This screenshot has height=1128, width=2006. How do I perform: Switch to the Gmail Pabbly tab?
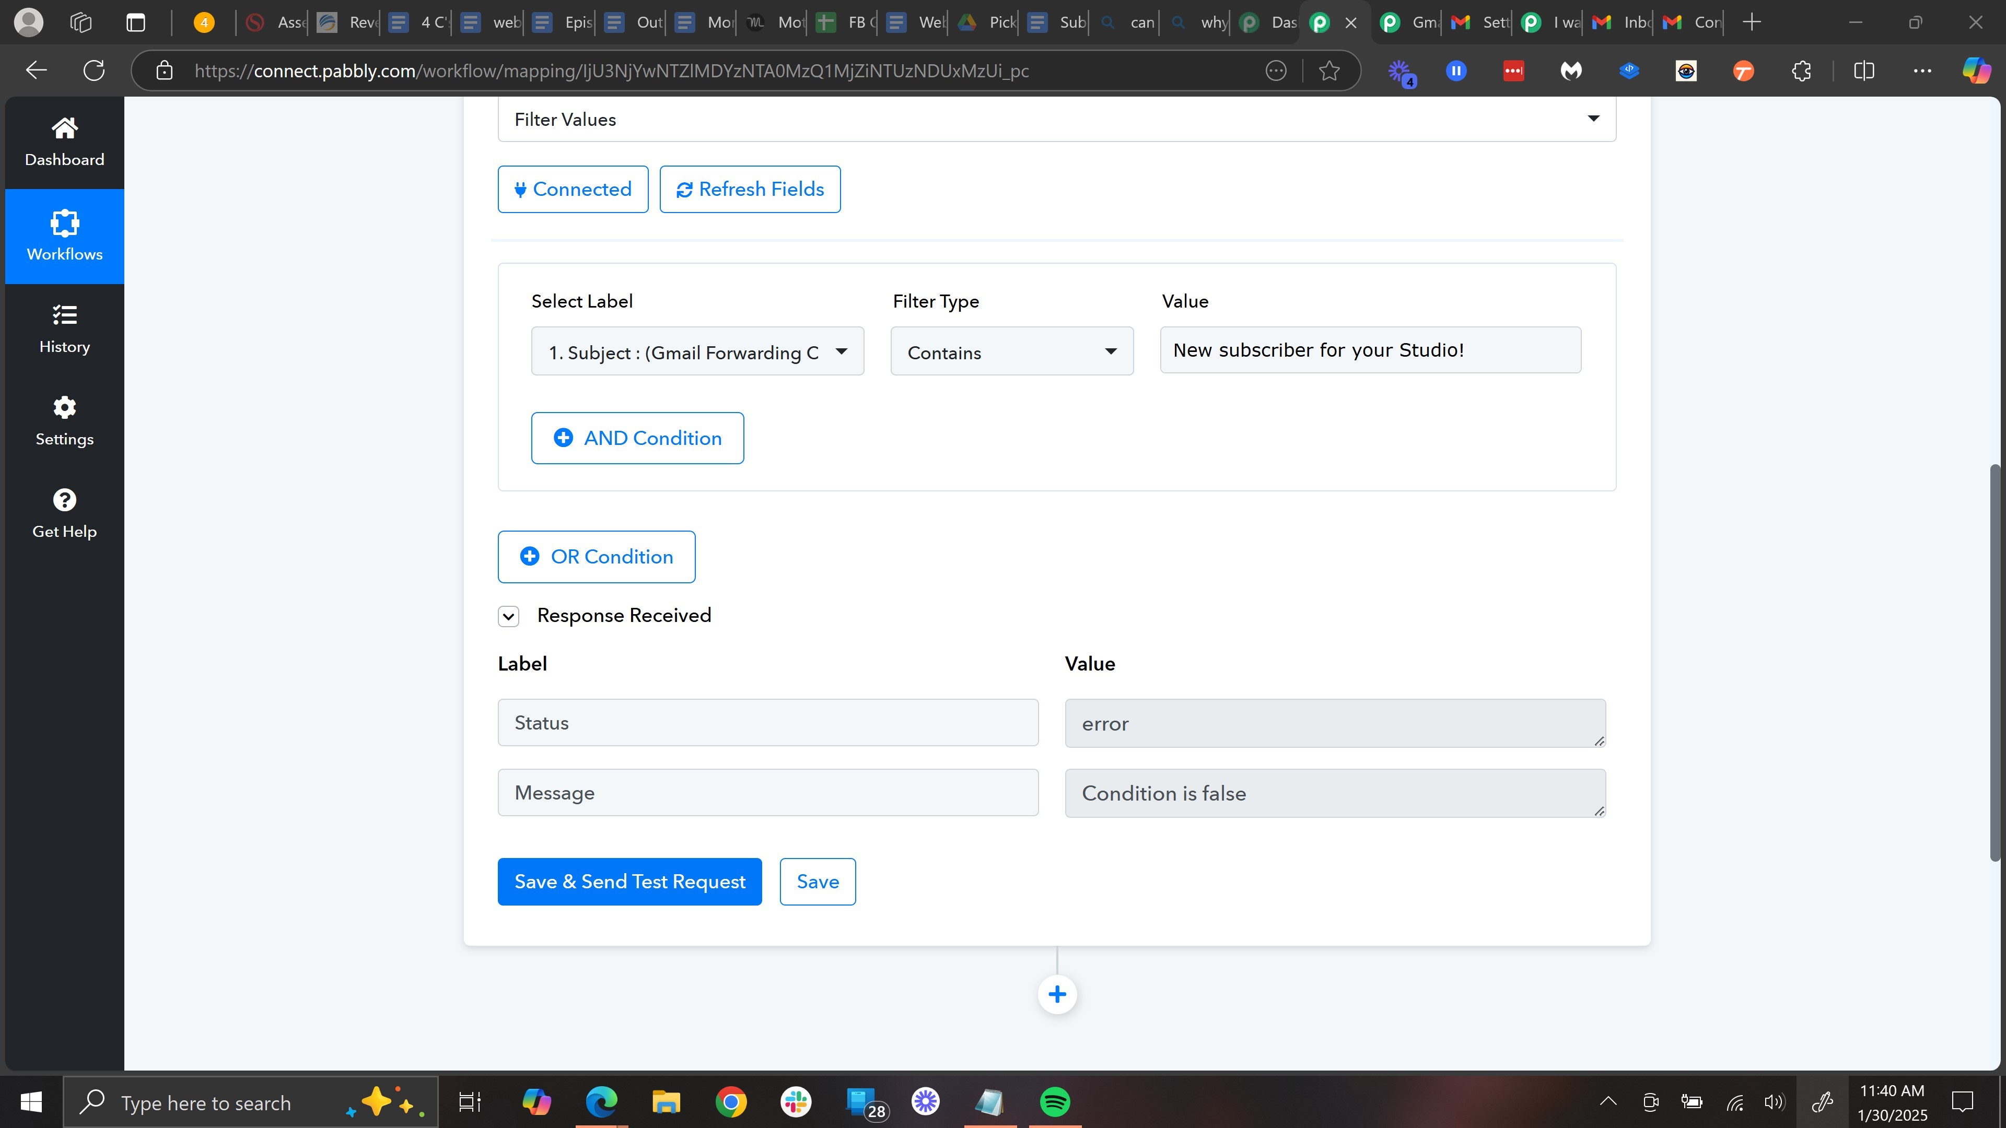1409,22
